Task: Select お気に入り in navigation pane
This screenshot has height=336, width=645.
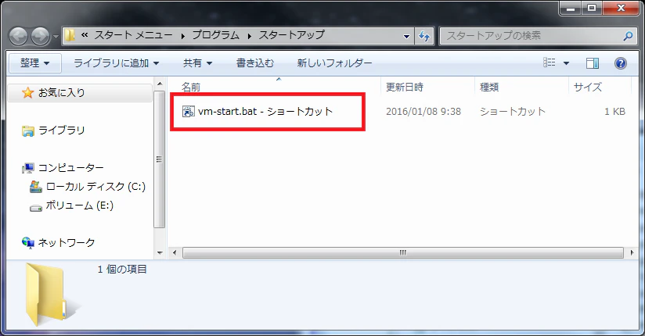Action: pos(80,93)
